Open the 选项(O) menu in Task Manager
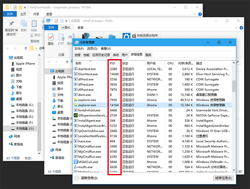Viewport: 250px width, 189px height. pyautogui.click(x=92, y=49)
